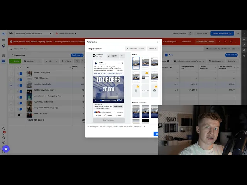
Task: Open the history clock icon in right rail
Action: pos(244,50)
